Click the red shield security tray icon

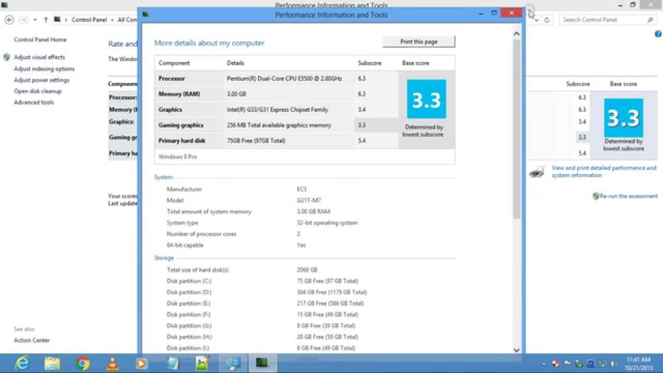tap(555, 364)
